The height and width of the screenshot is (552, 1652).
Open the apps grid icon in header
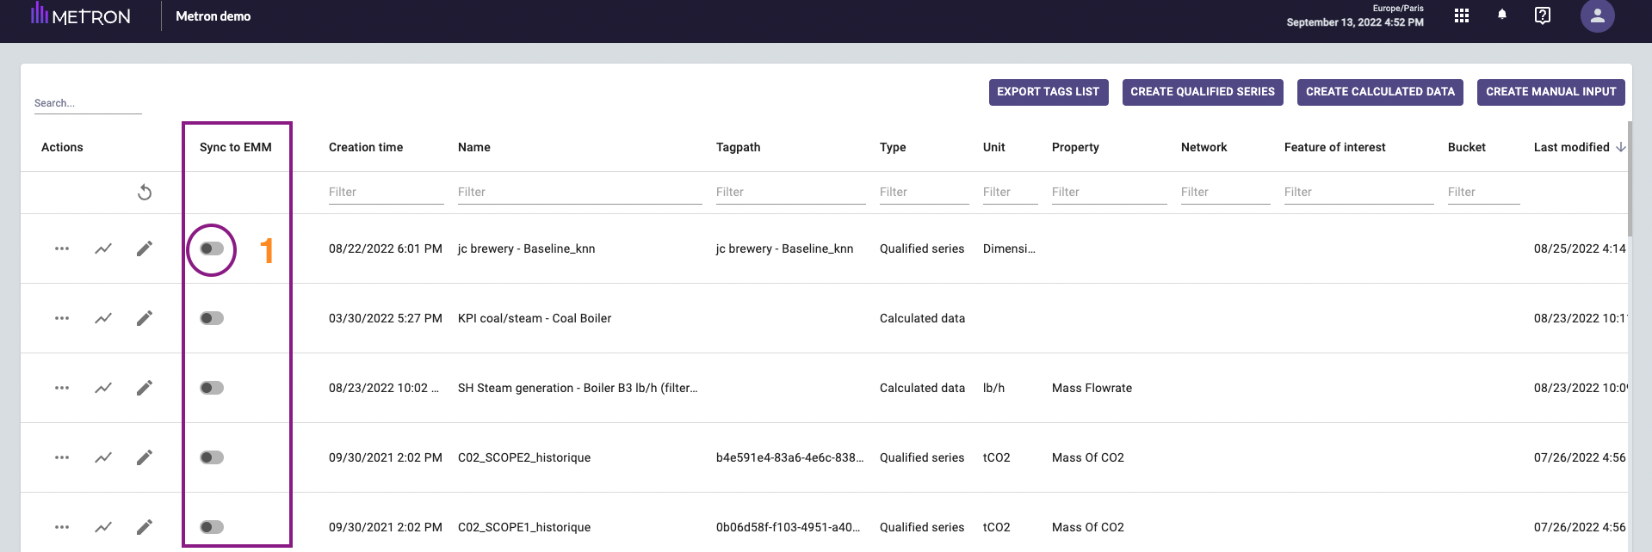click(1461, 15)
